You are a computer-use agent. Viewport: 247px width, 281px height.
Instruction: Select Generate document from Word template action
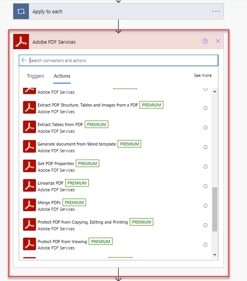(115, 147)
